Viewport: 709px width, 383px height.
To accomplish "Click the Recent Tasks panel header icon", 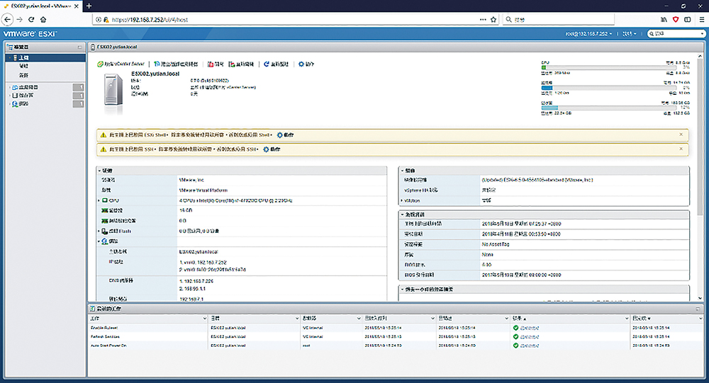I will click(x=93, y=309).
